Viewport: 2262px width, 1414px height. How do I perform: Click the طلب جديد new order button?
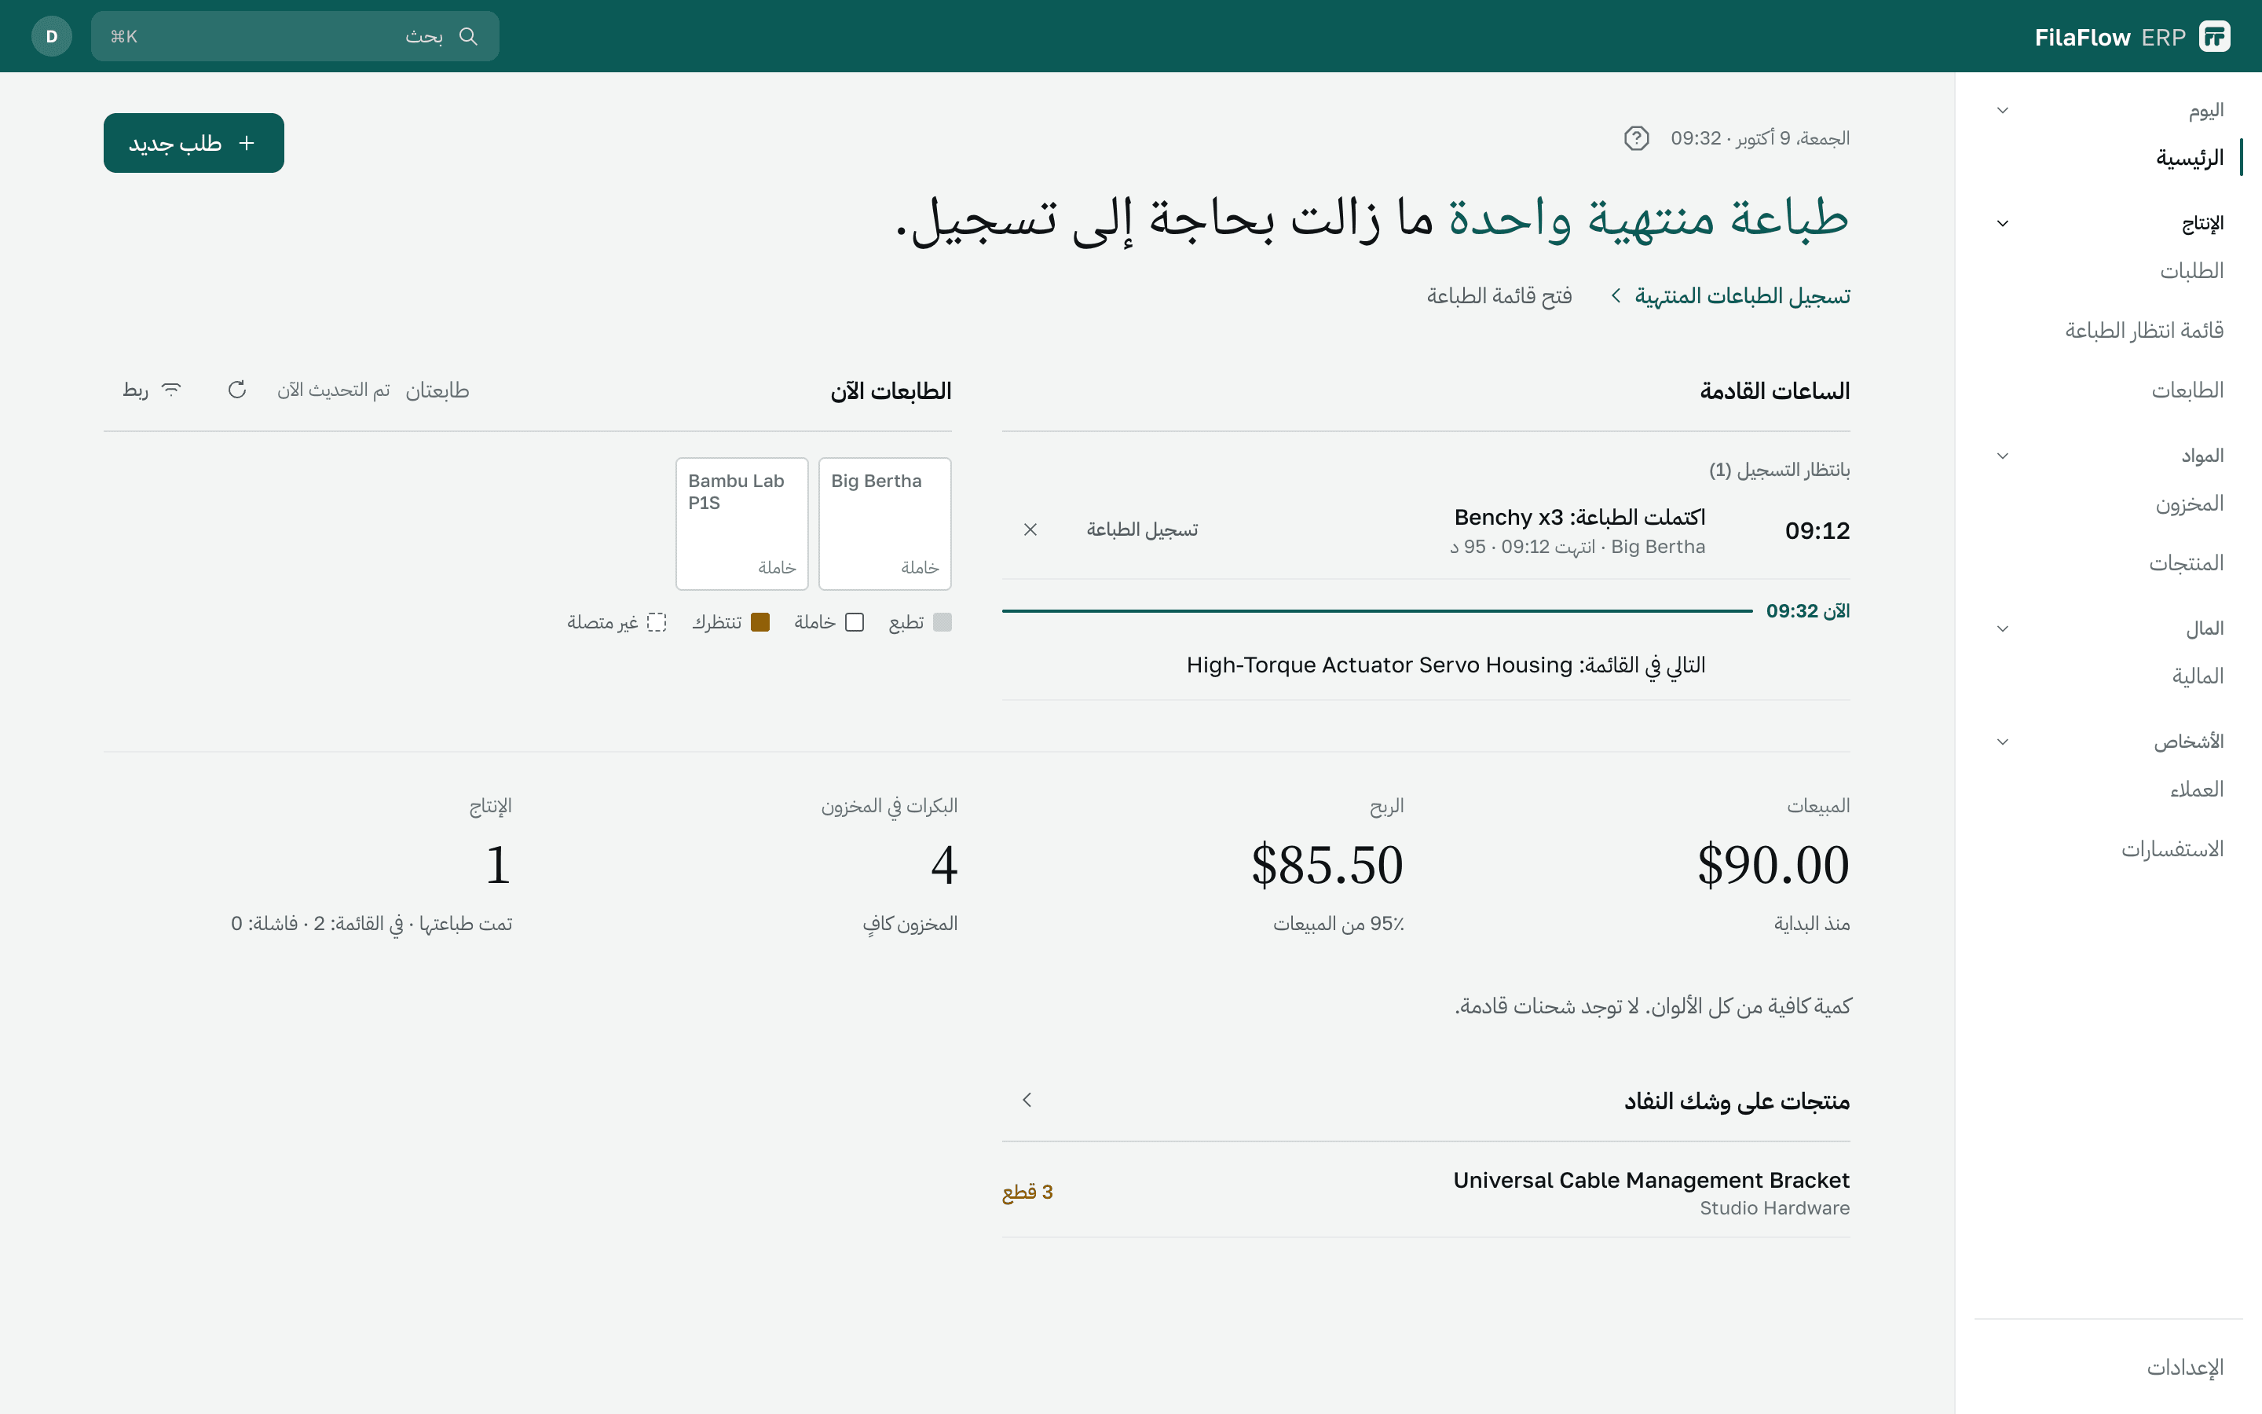pos(193,143)
